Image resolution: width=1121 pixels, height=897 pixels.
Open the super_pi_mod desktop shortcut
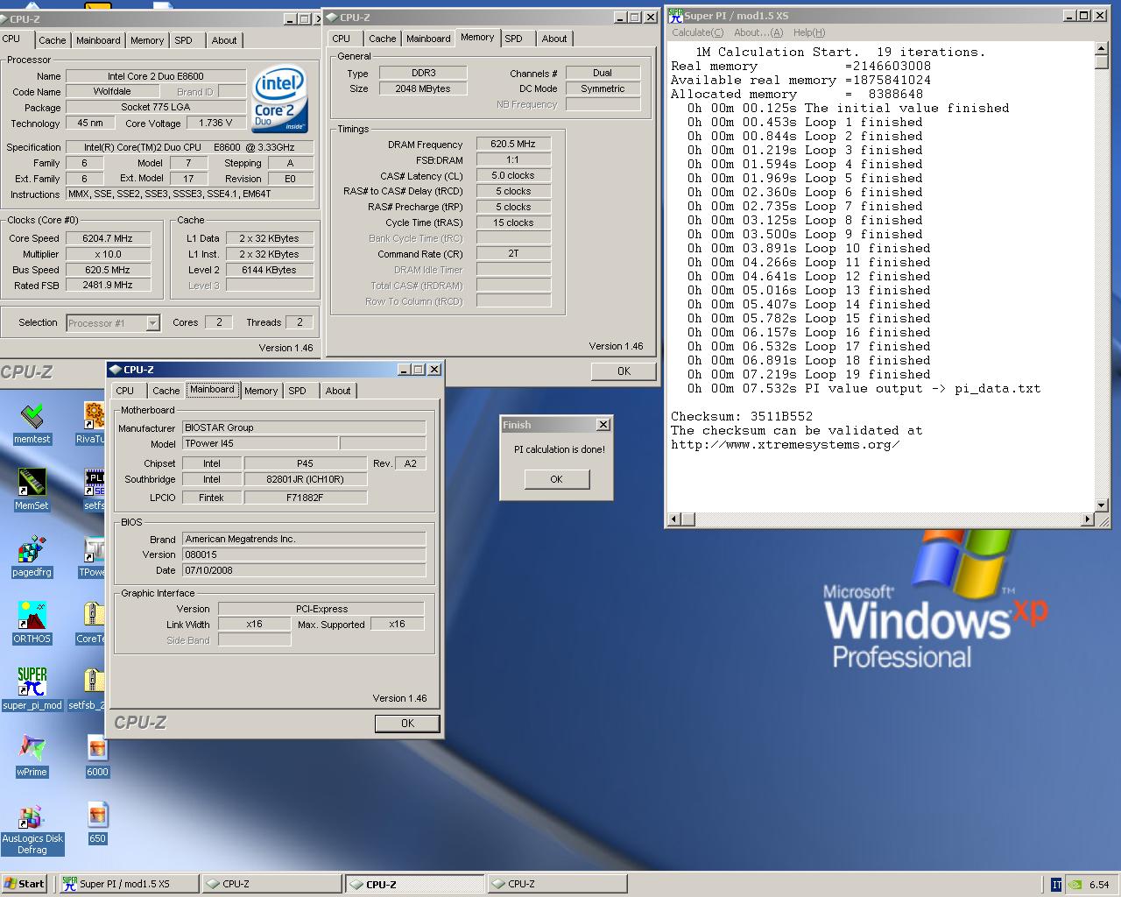[x=32, y=689]
